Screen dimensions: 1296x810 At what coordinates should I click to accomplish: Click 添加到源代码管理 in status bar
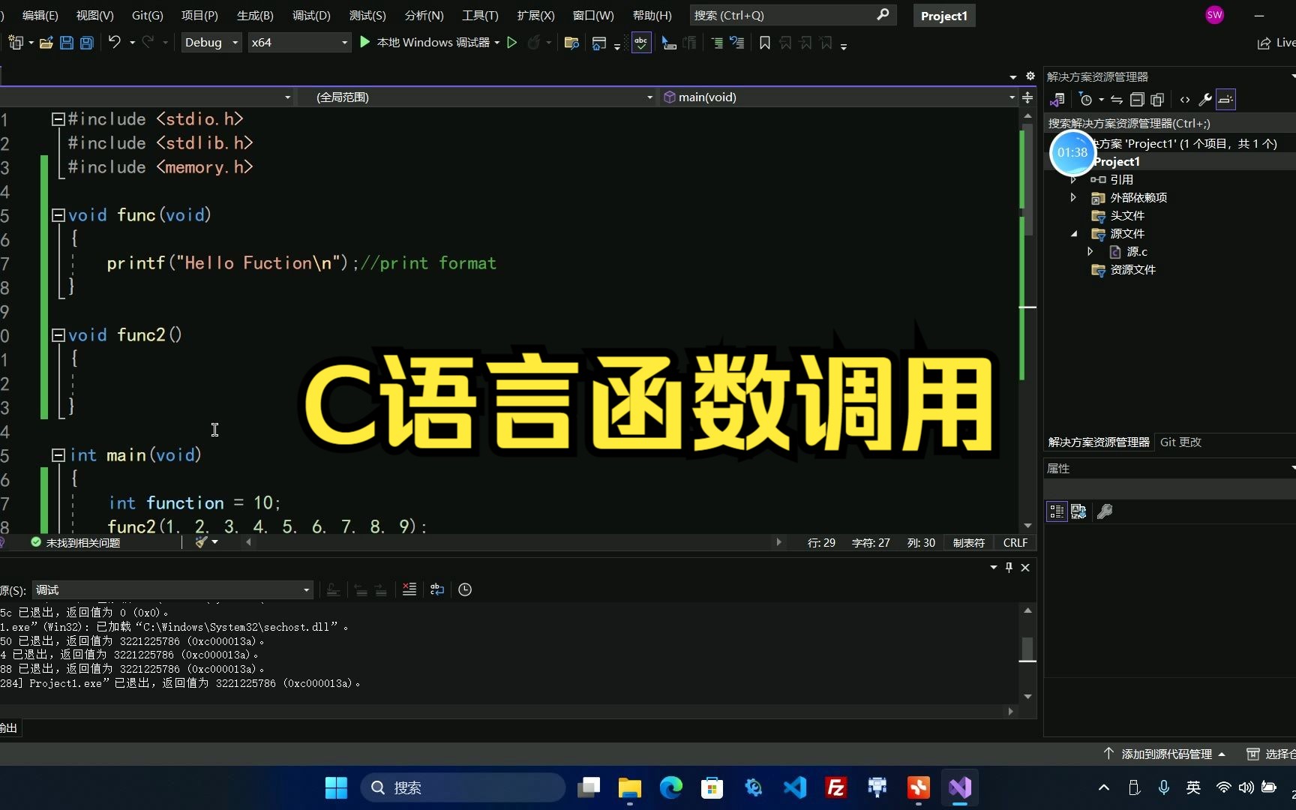click(1165, 754)
